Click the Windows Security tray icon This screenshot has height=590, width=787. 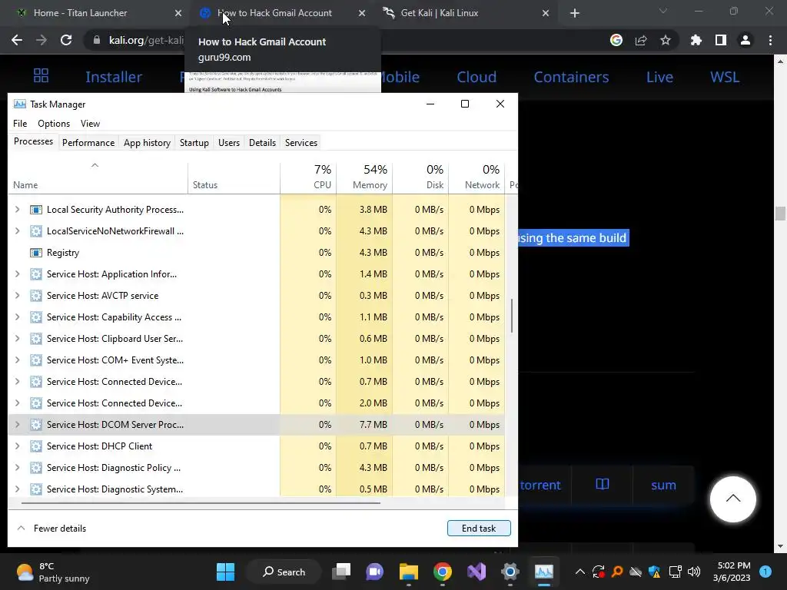tap(654, 572)
